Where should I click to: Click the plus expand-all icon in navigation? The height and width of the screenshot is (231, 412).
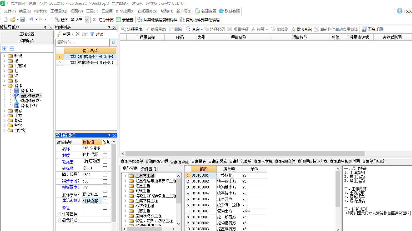pos(5,48)
